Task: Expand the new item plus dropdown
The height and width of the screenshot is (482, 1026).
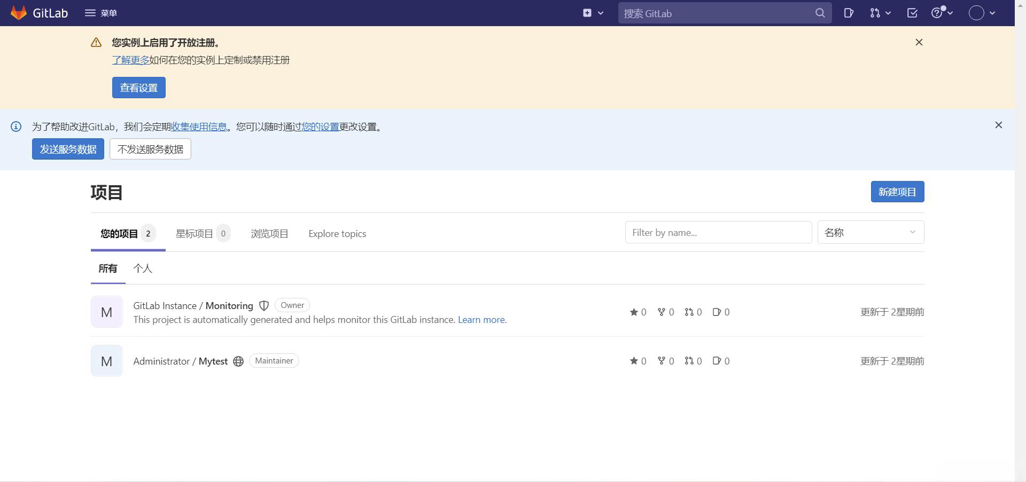Action: [593, 13]
